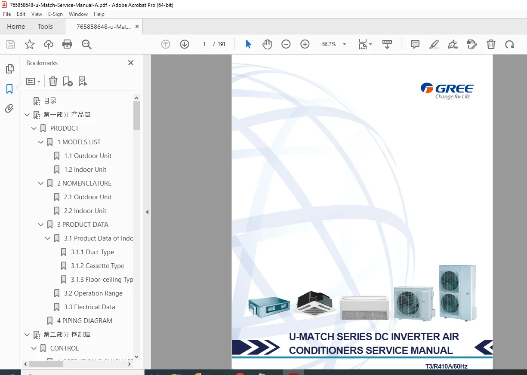The image size is (527, 375).
Task: Find the current bookmark icon
Action: 83,81
